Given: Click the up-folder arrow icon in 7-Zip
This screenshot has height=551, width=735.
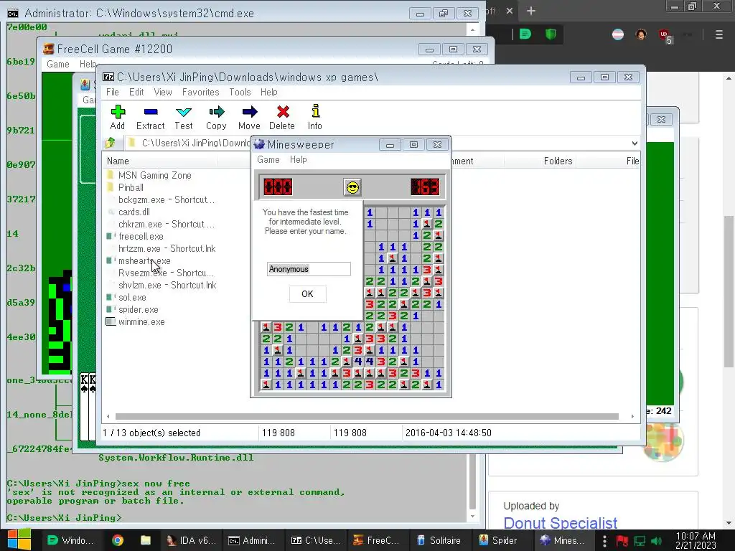Looking at the screenshot, I should pyautogui.click(x=111, y=143).
